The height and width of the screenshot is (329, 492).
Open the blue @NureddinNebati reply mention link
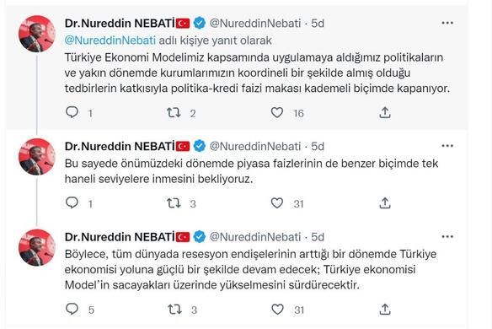(110, 40)
